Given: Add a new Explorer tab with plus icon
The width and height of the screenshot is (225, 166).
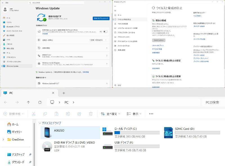Looking at the screenshot, I should [64, 93].
